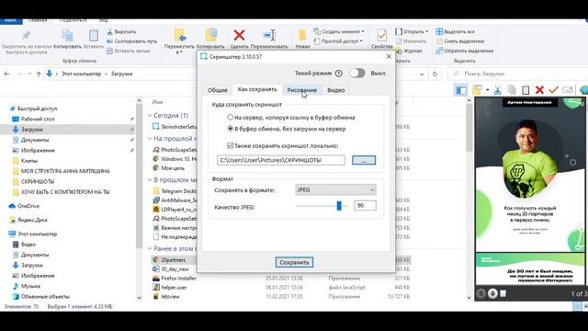Collapse the На прошлой неделе group
This screenshot has height=331, width=588.
[x=150, y=139]
